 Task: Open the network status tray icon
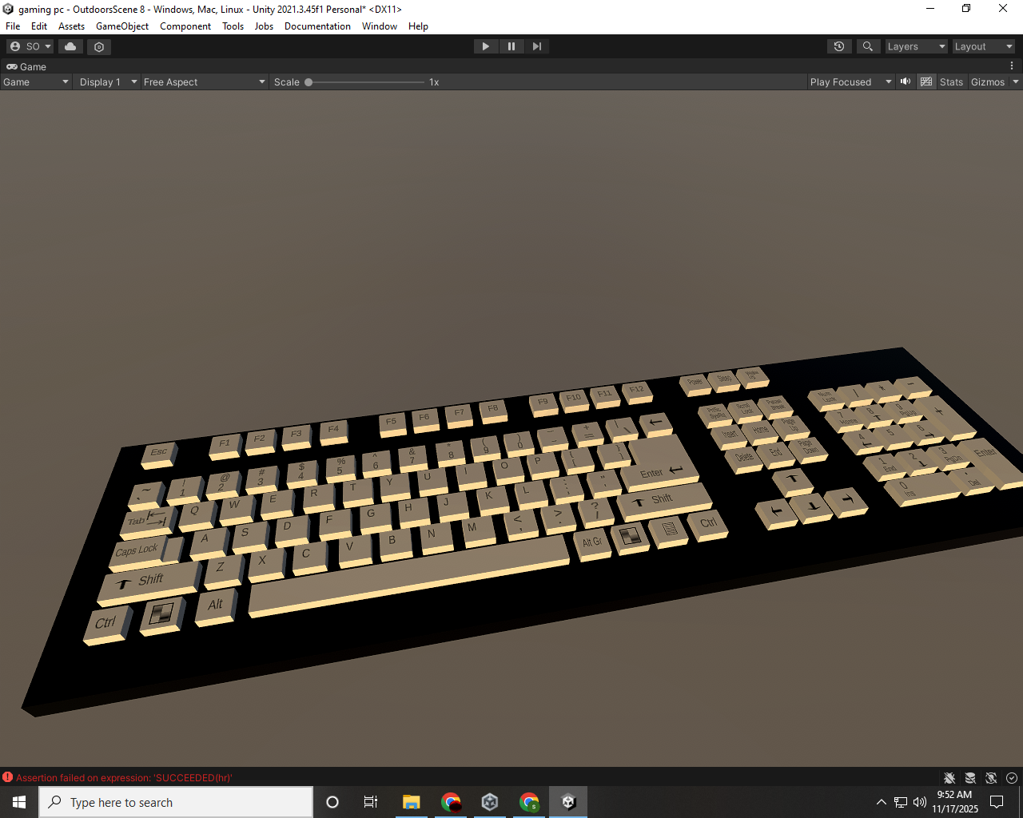901,802
